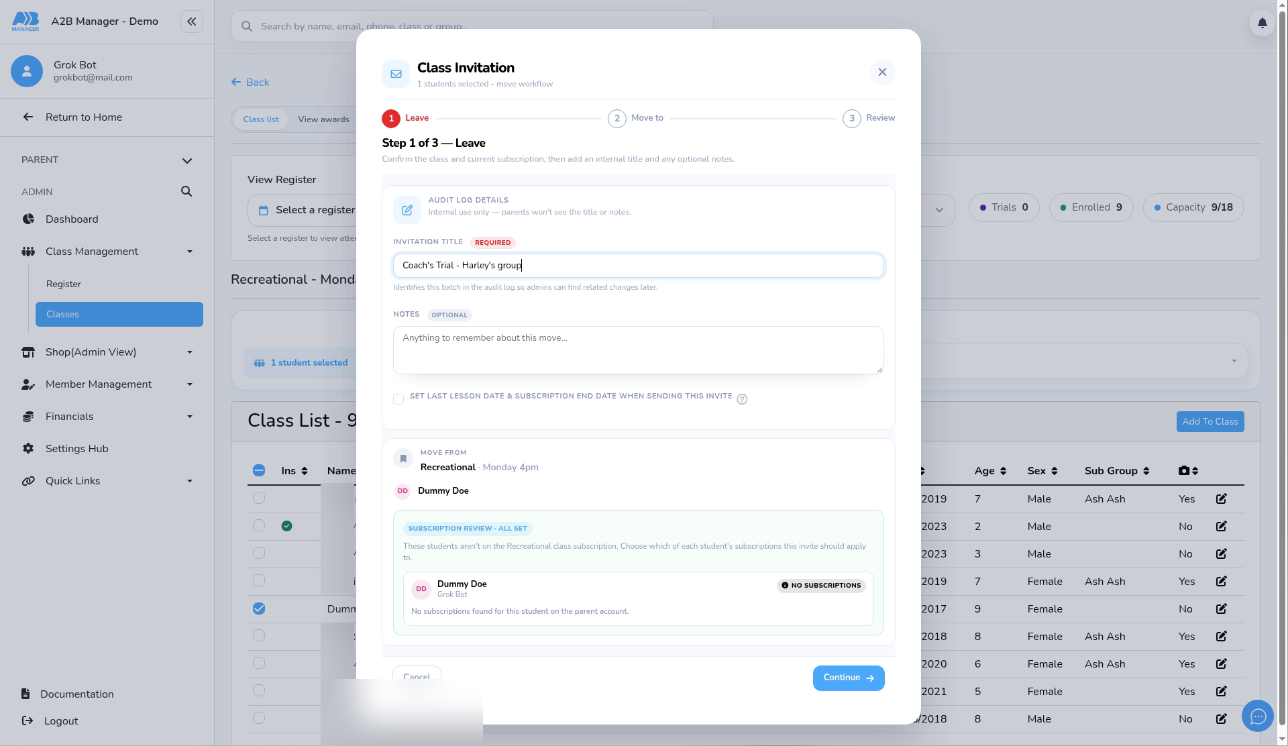Click the Invitation Title input field
Viewport: 1288px width, 746px height.
(x=638, y=266)
